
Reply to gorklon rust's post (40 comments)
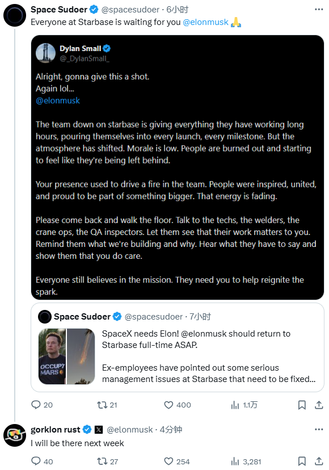(42, 461)
